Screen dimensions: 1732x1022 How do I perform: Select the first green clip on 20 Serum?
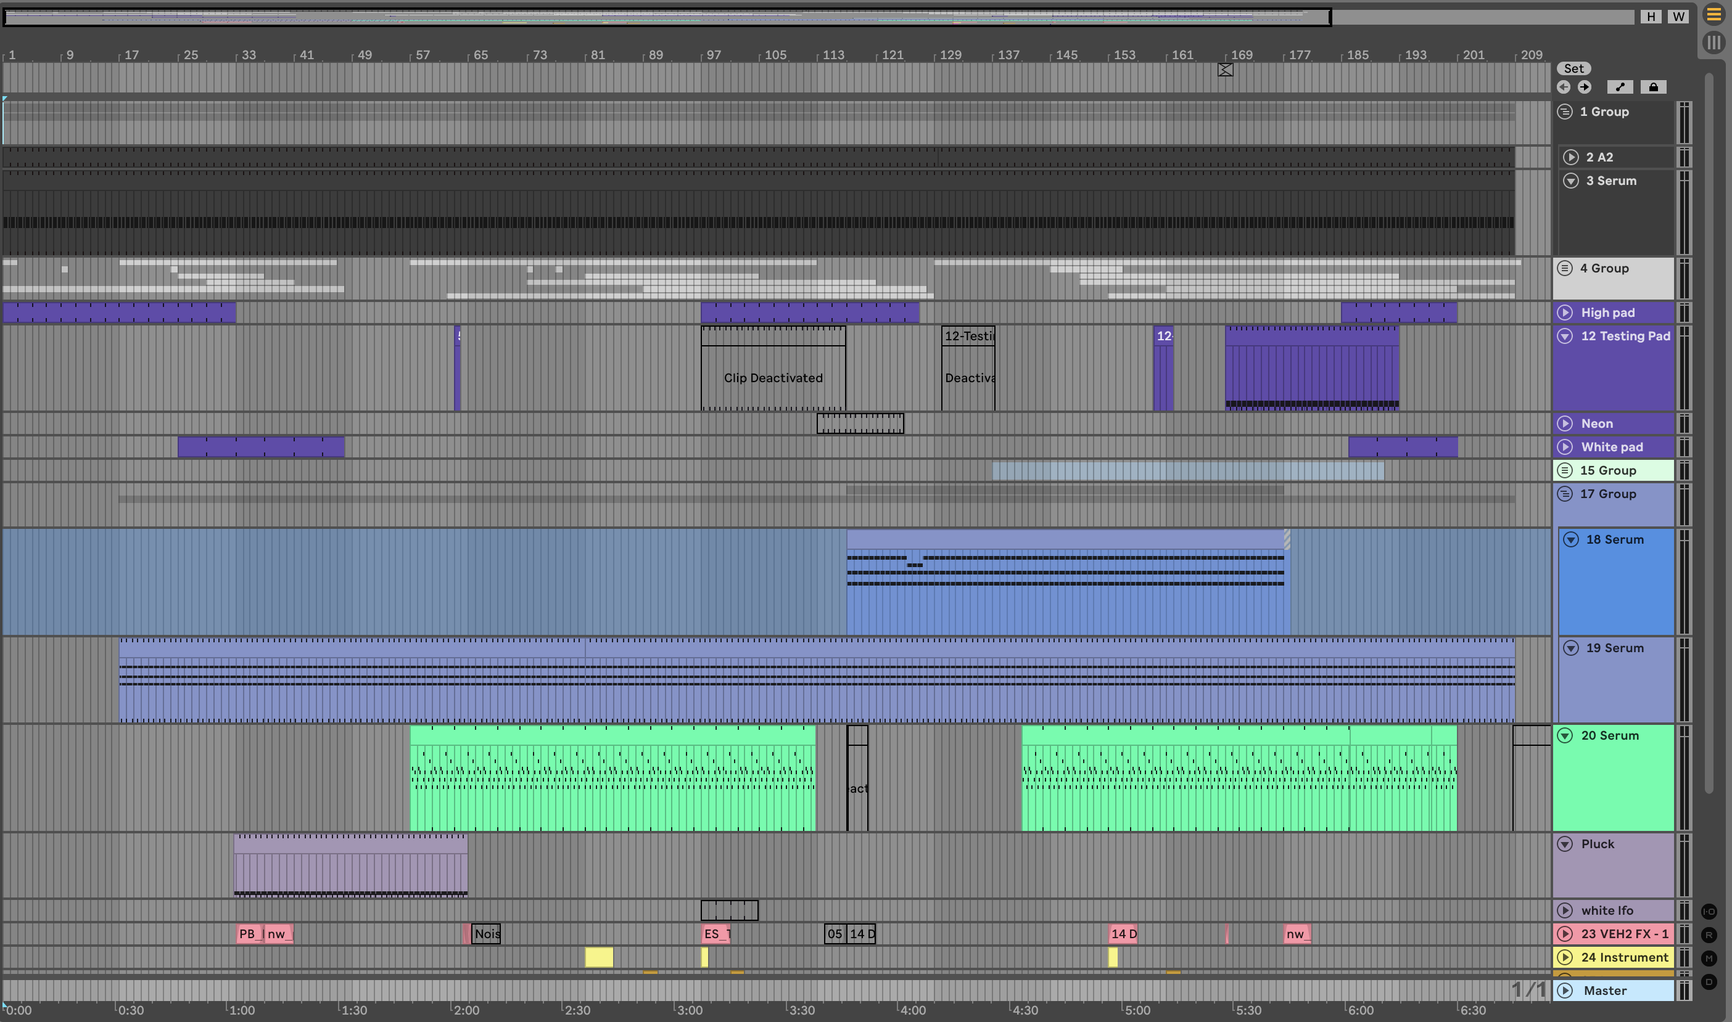click(613, 778)
